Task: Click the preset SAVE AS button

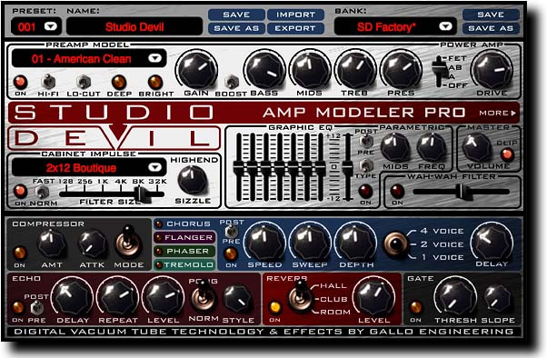Action: point(236,28)
